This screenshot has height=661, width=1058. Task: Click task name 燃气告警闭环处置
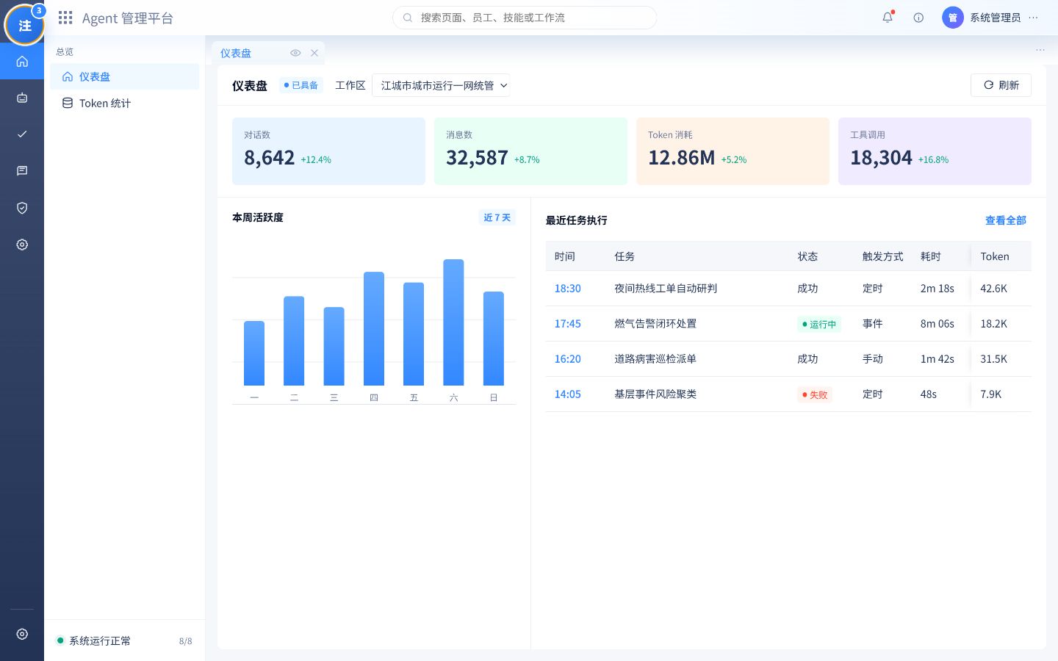click(655, 324)
